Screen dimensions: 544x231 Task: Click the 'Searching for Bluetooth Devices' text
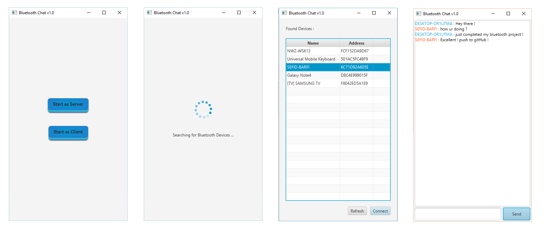203,135
